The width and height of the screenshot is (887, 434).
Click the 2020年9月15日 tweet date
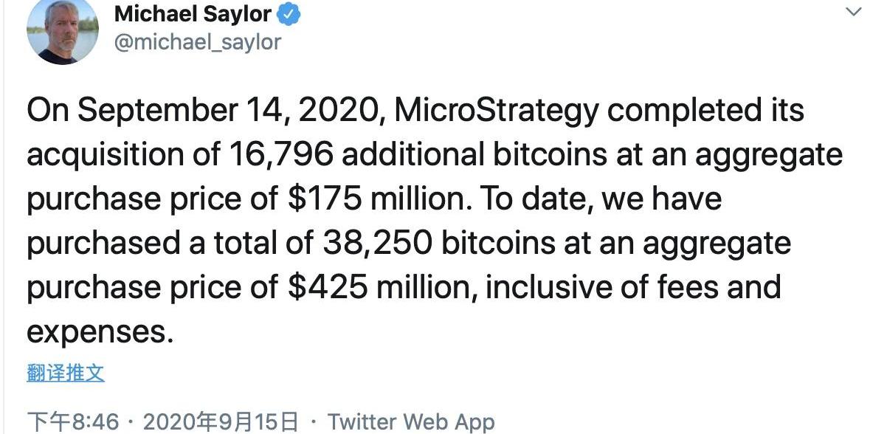(221, 422)
